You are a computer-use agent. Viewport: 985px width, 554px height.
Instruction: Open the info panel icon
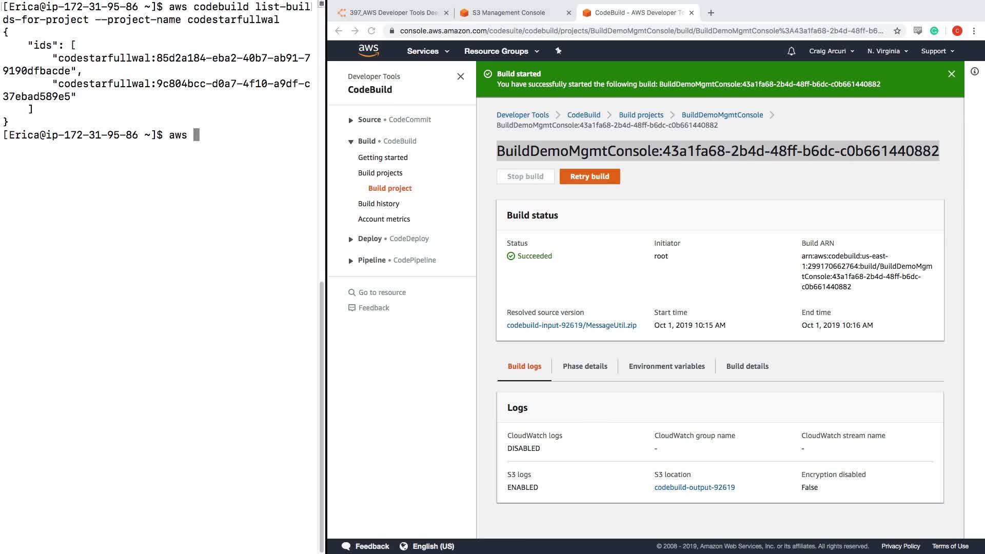point(974,72)
